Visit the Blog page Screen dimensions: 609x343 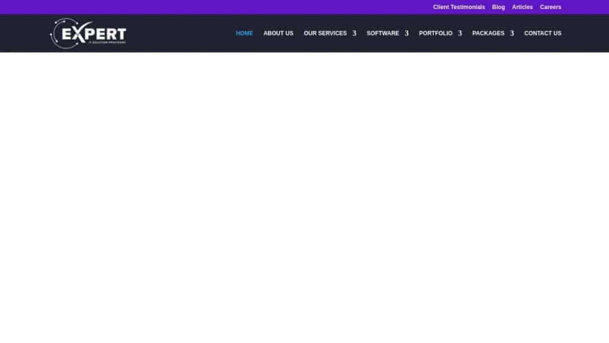click(x=498, y=7)
